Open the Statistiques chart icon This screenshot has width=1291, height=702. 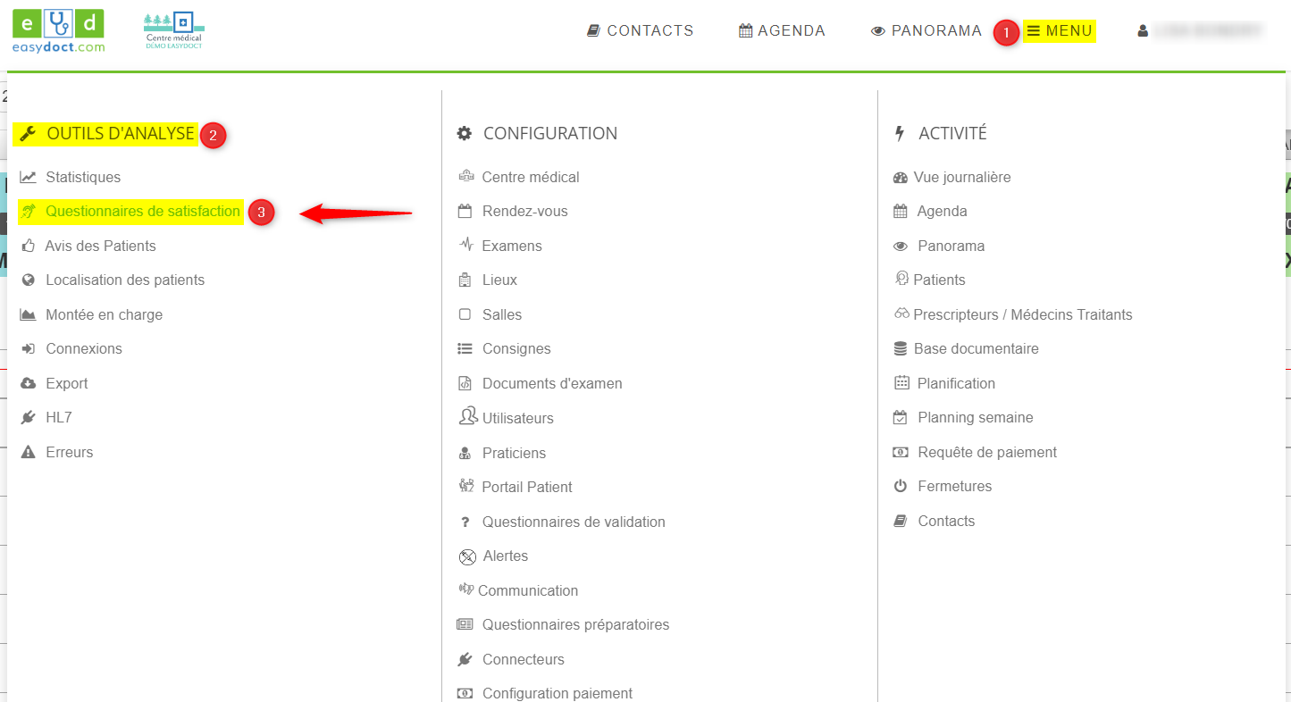pos(29,178)
